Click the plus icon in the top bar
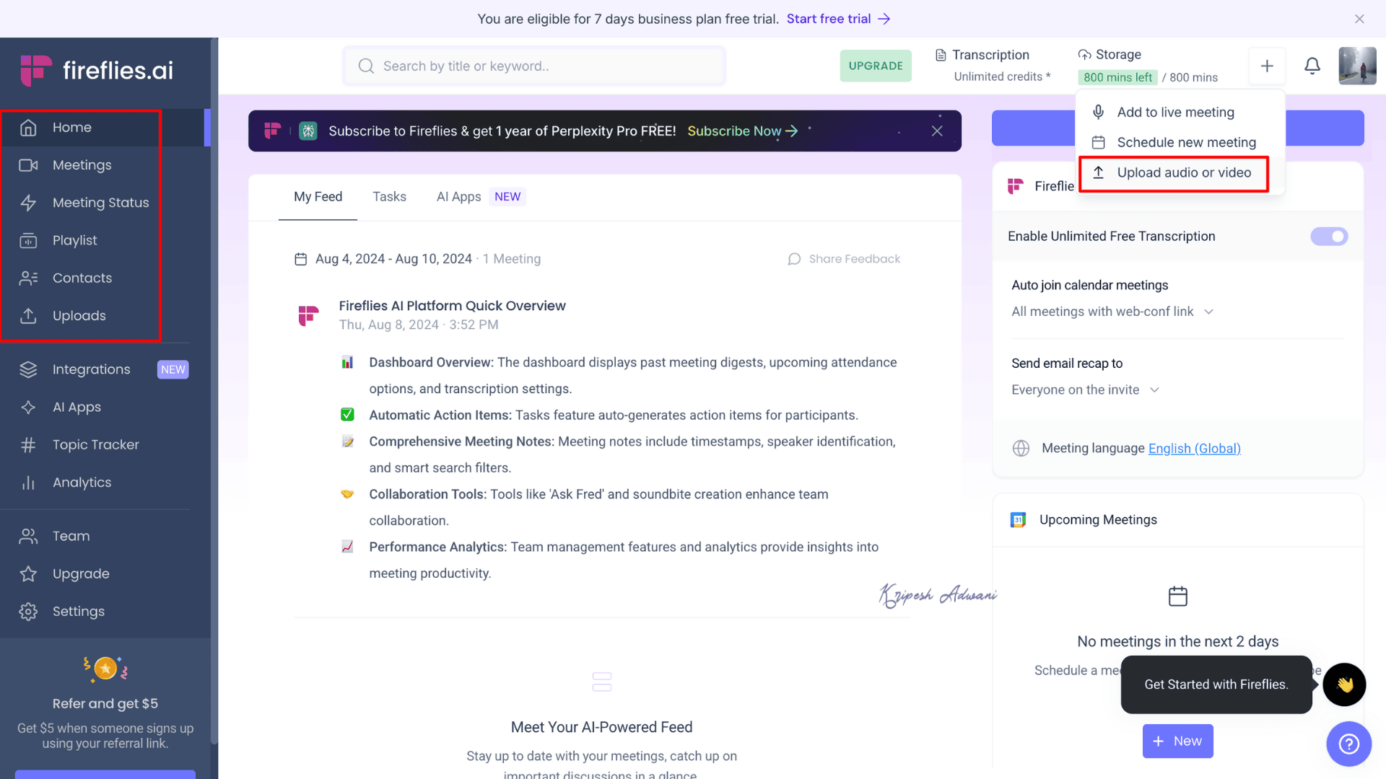This screenshot has width=1386, height=779. pos(1267,66)
